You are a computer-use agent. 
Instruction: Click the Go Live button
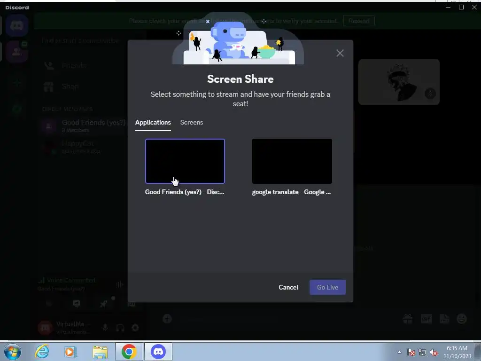[x=327, y=287]
